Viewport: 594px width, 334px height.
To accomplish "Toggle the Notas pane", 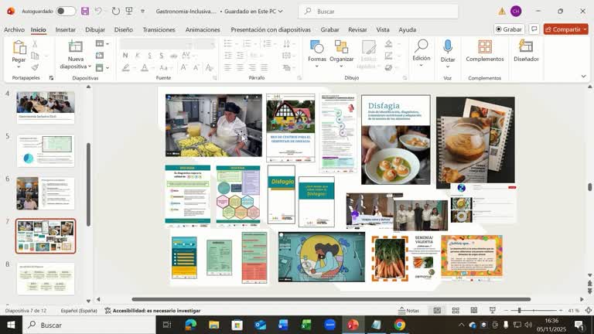I will pyautogui.click(x=408, y=310).
